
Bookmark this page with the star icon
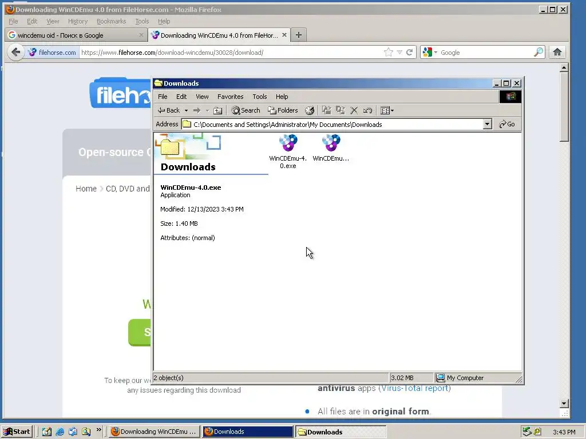point(389,52)
